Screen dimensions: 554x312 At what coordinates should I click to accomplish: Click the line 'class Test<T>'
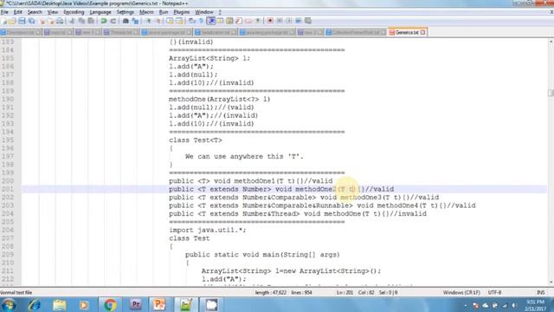pyautogui.click(x=196, y=140)
